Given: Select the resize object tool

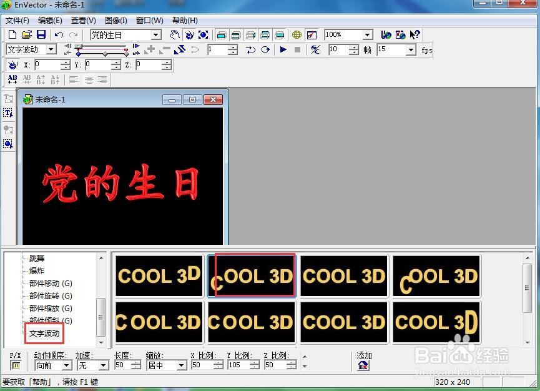Looking at the screenshot, I should (x=203, y=34).
